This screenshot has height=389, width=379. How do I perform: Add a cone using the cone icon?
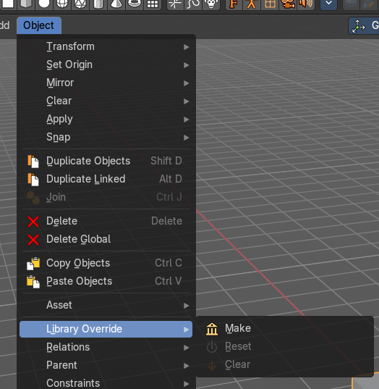click(116, 4)
